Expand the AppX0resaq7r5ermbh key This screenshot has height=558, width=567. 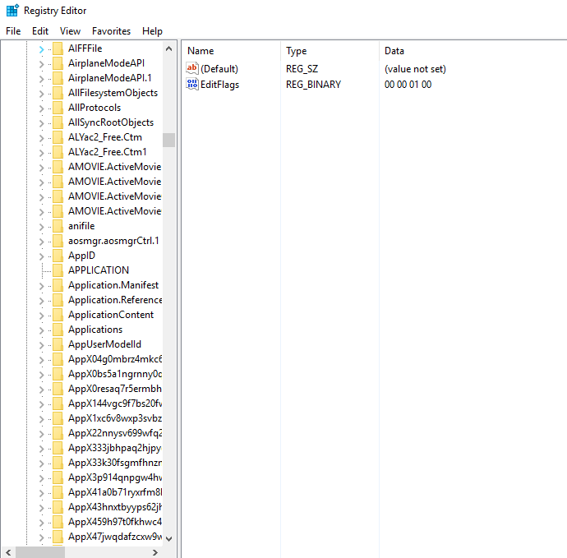point(42,390)
